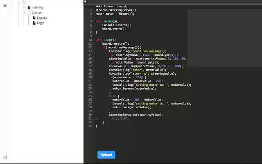
Task: Click the 'Console::start();' line
Action: click(116, 25)
